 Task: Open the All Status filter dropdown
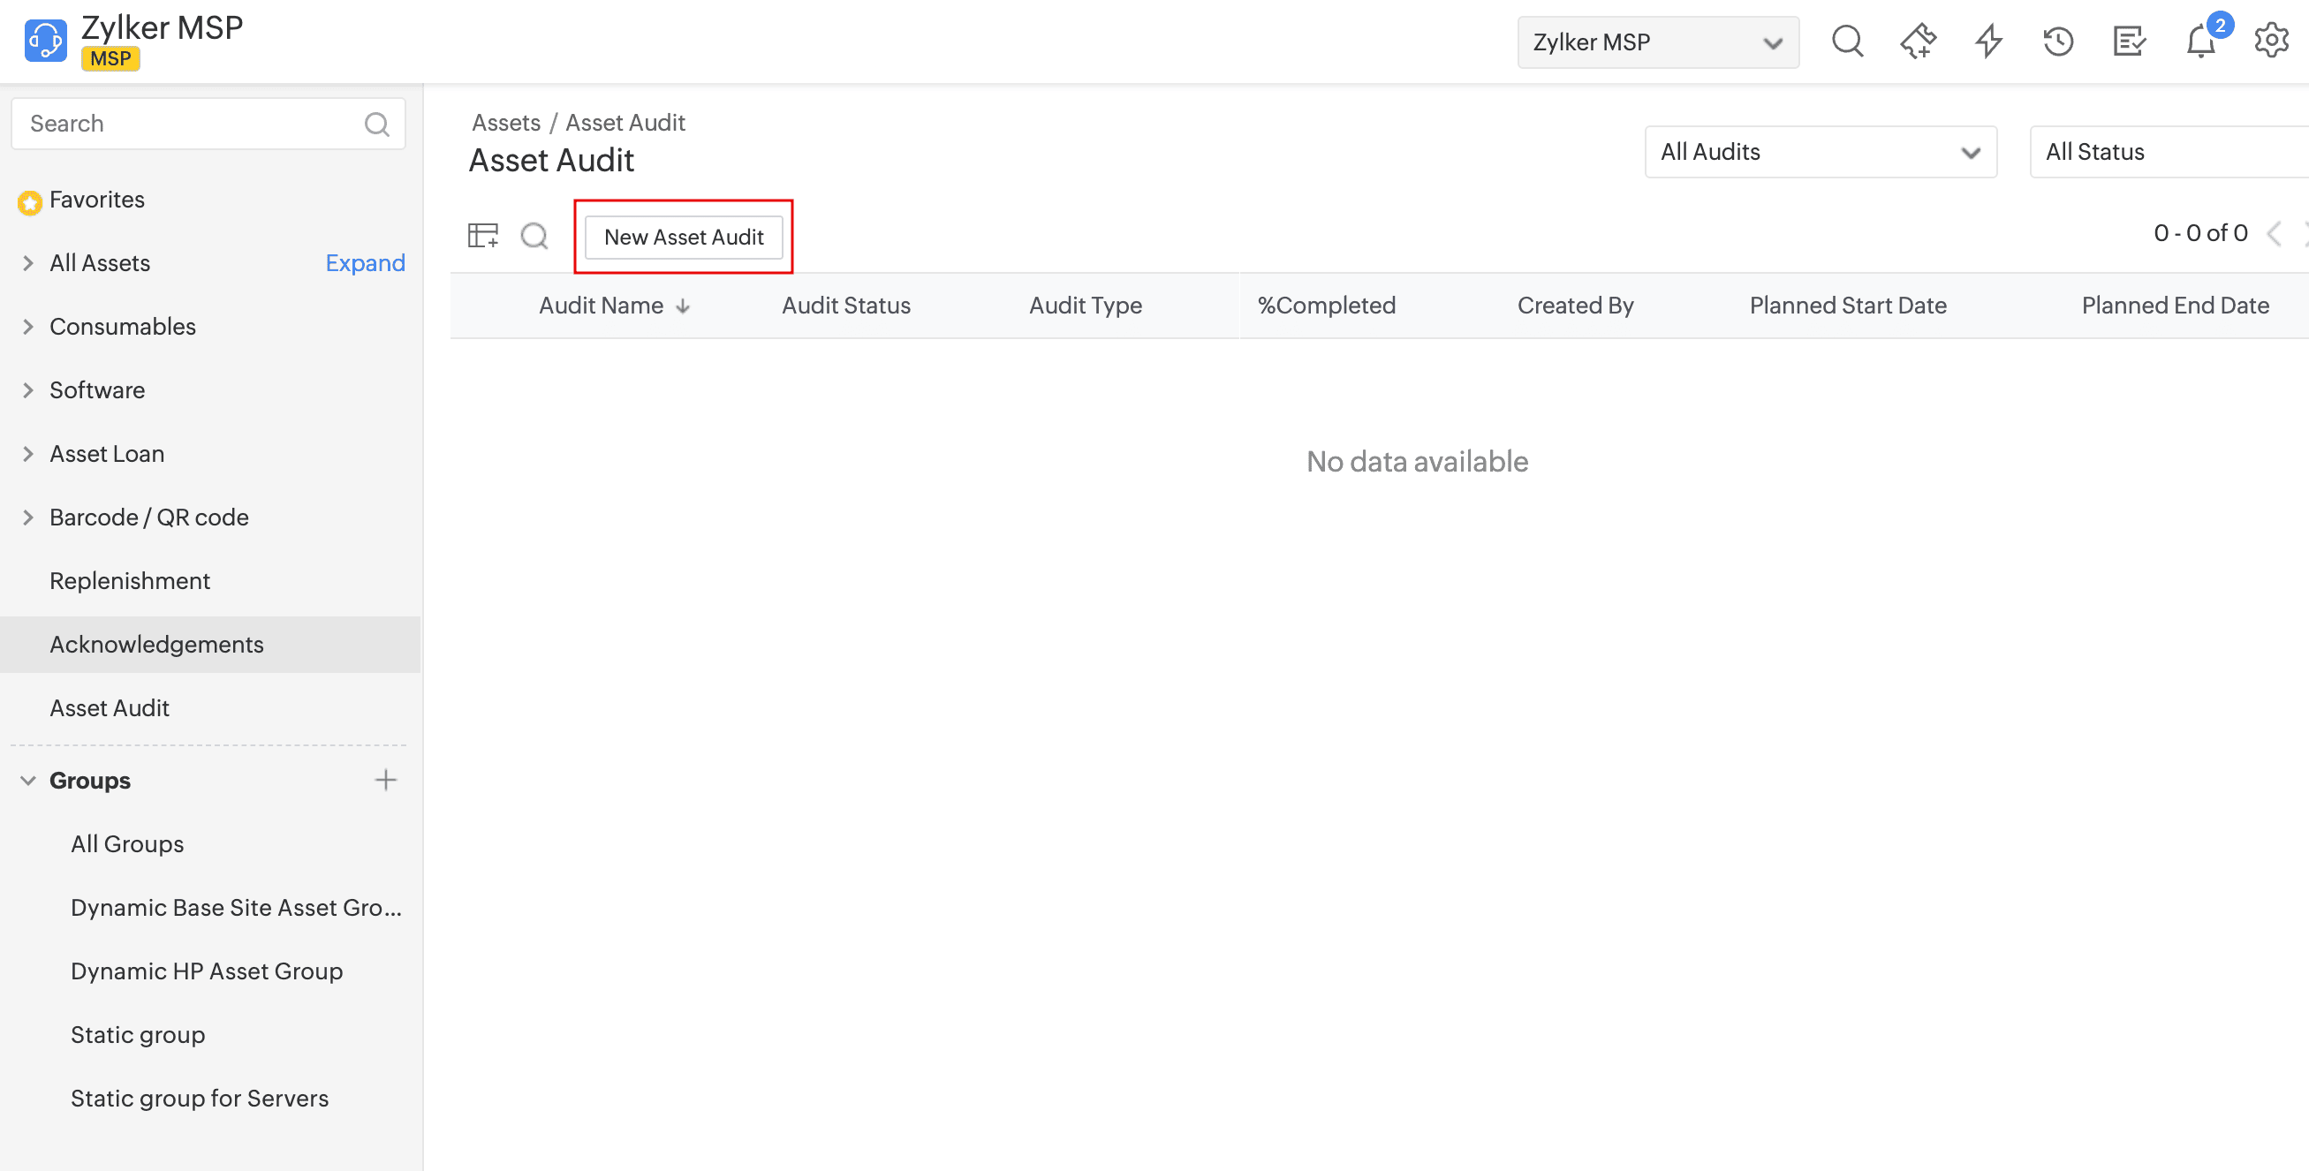(2169, 151)
